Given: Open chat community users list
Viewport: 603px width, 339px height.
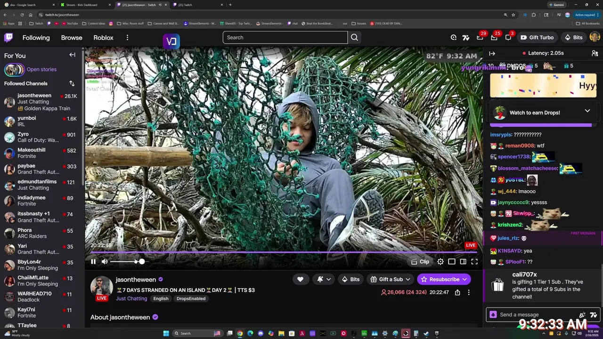Looking at the screenshot, I should click(x=595, y=54).
